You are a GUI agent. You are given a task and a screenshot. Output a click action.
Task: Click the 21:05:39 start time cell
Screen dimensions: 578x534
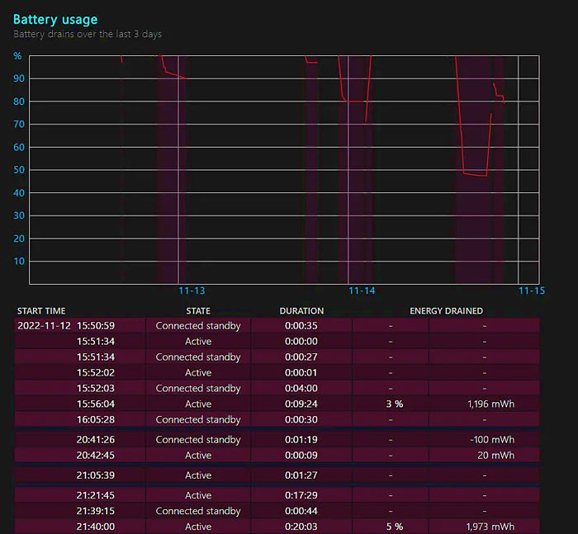click(96, 475)
